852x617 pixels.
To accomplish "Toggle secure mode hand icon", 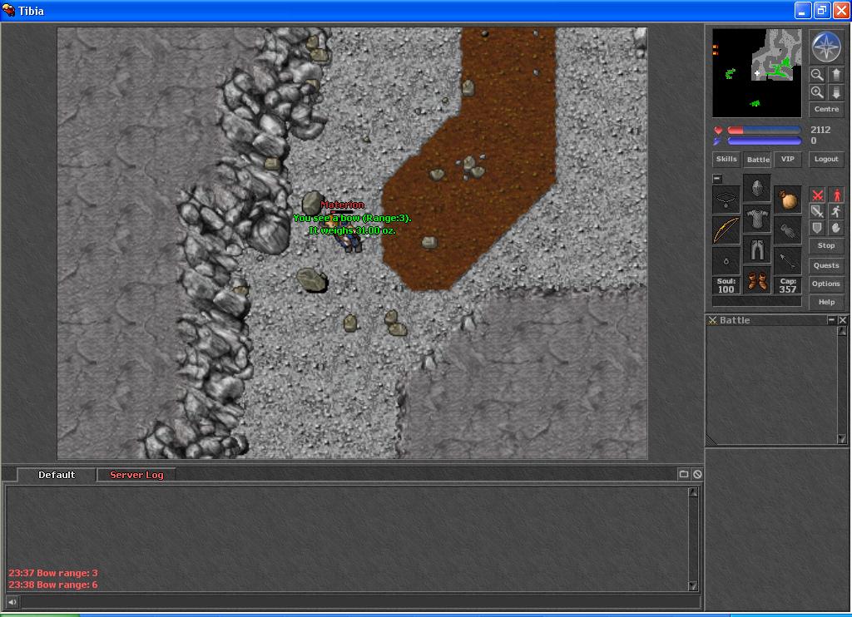I will [835, 228].
